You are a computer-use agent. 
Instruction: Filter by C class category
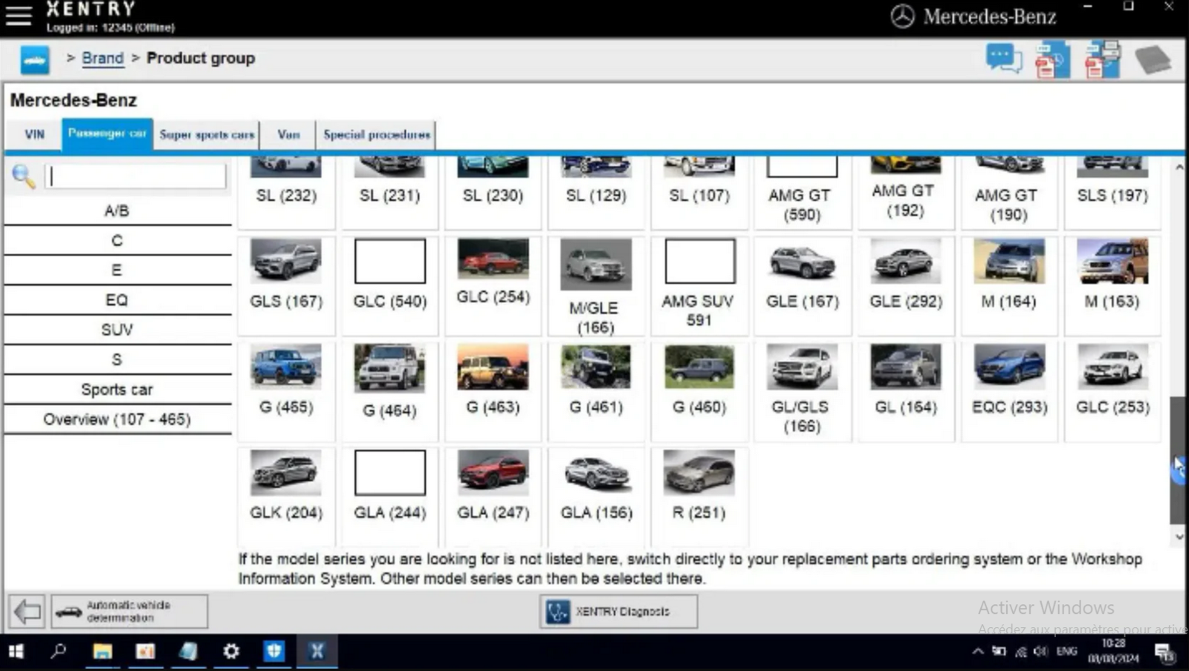click(117, 240)
